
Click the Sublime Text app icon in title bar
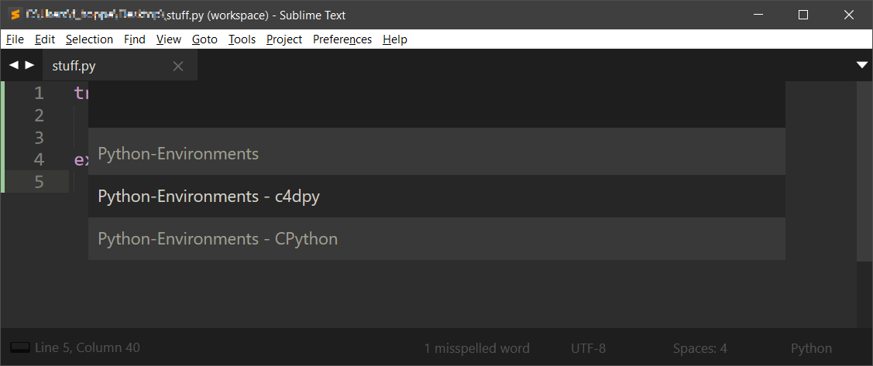pyautogui.click(x=15, y=15)
